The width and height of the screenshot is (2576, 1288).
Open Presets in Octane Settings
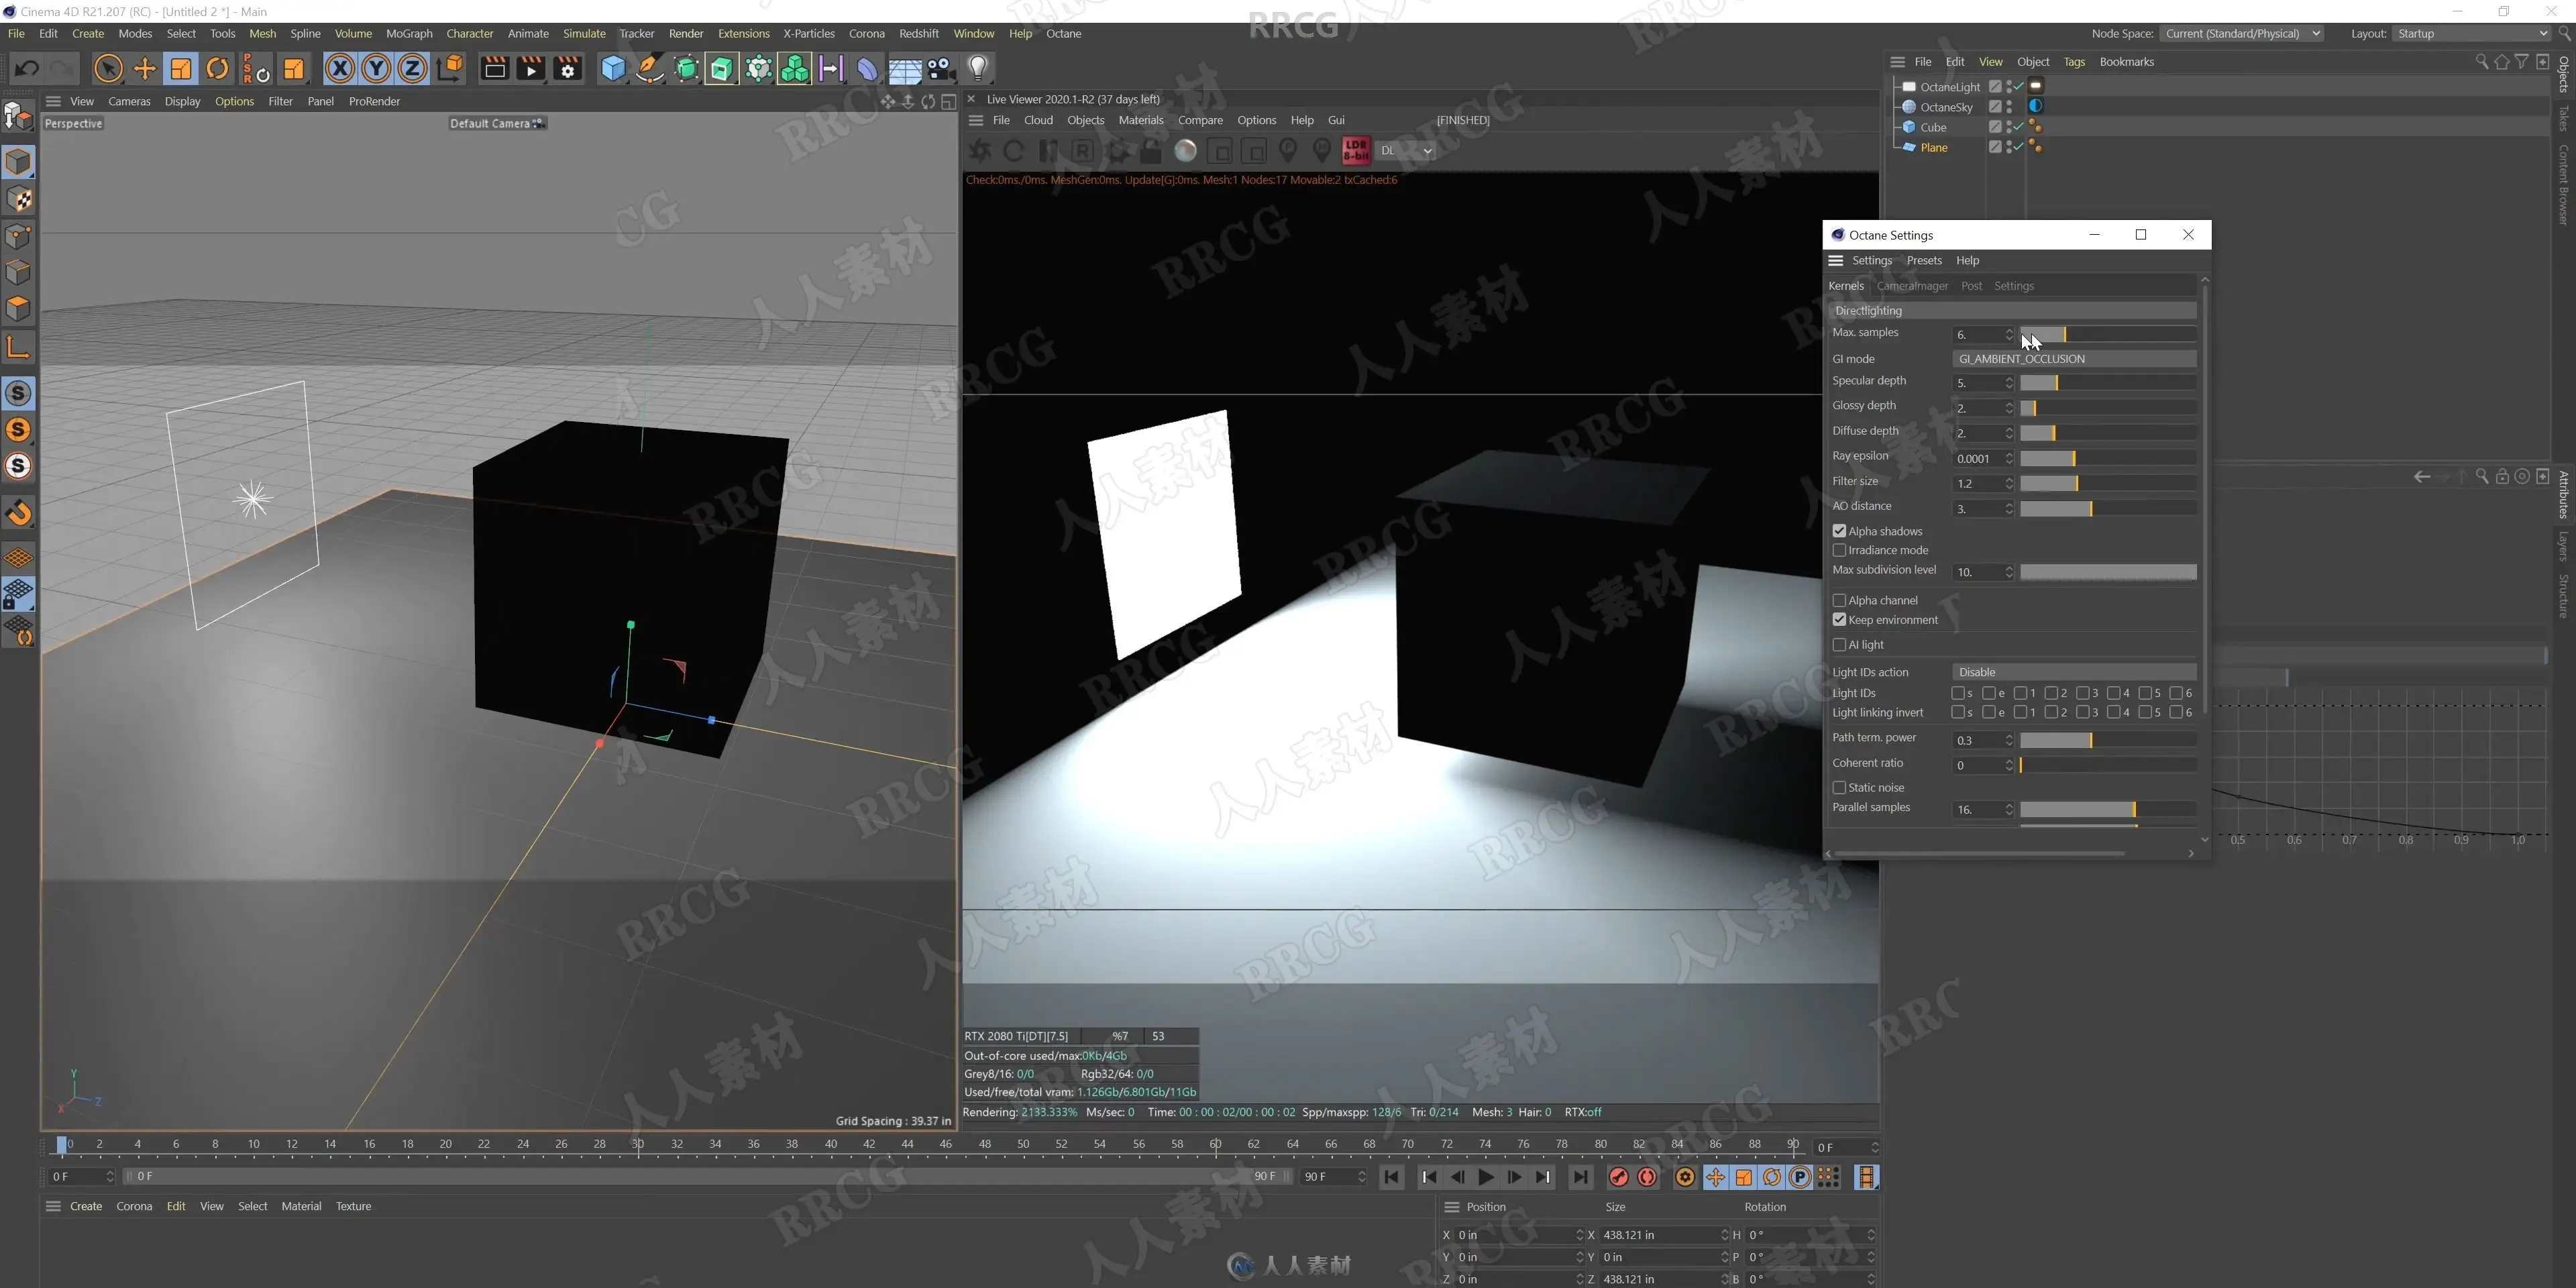tap(1924, 260)
